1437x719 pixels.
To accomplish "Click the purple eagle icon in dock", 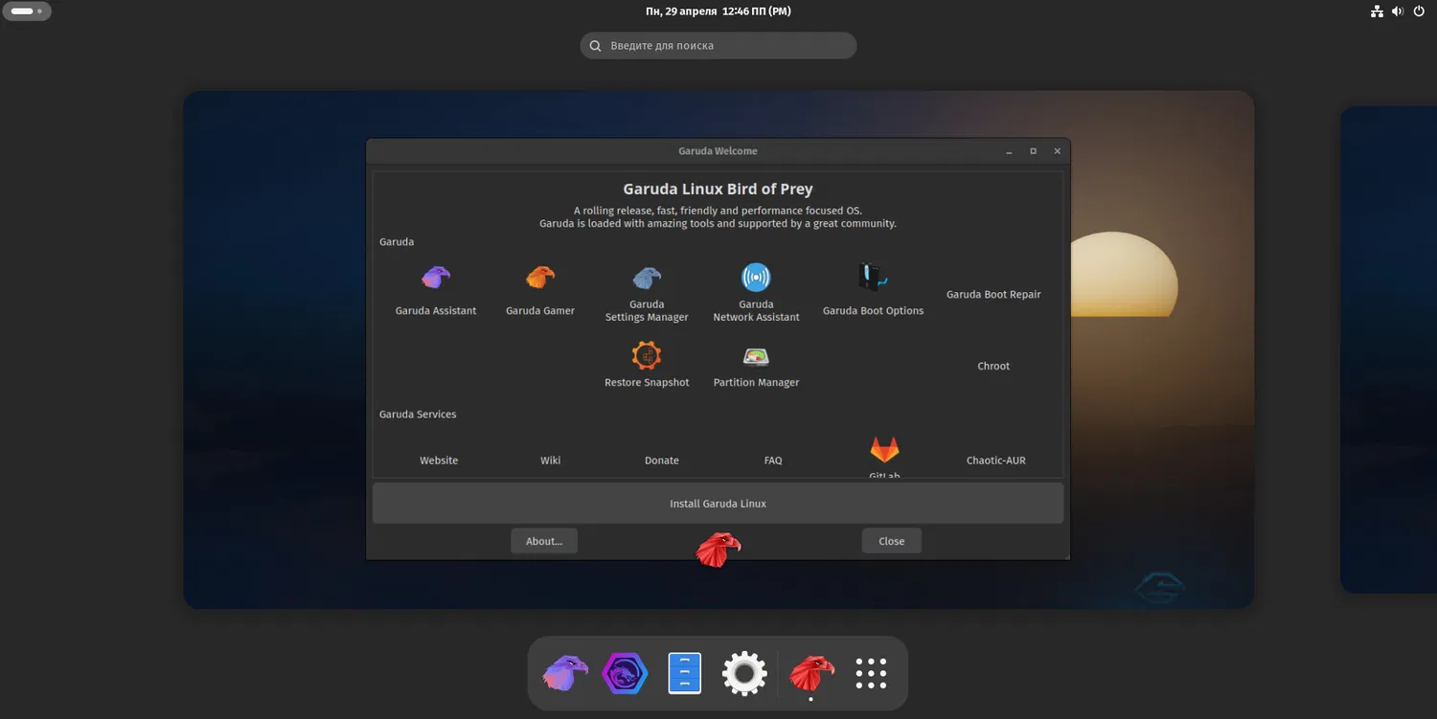I will click(565, 673).
